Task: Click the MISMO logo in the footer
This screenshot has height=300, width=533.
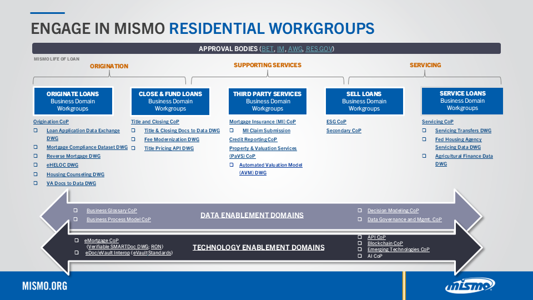Action: click(470, 285)
